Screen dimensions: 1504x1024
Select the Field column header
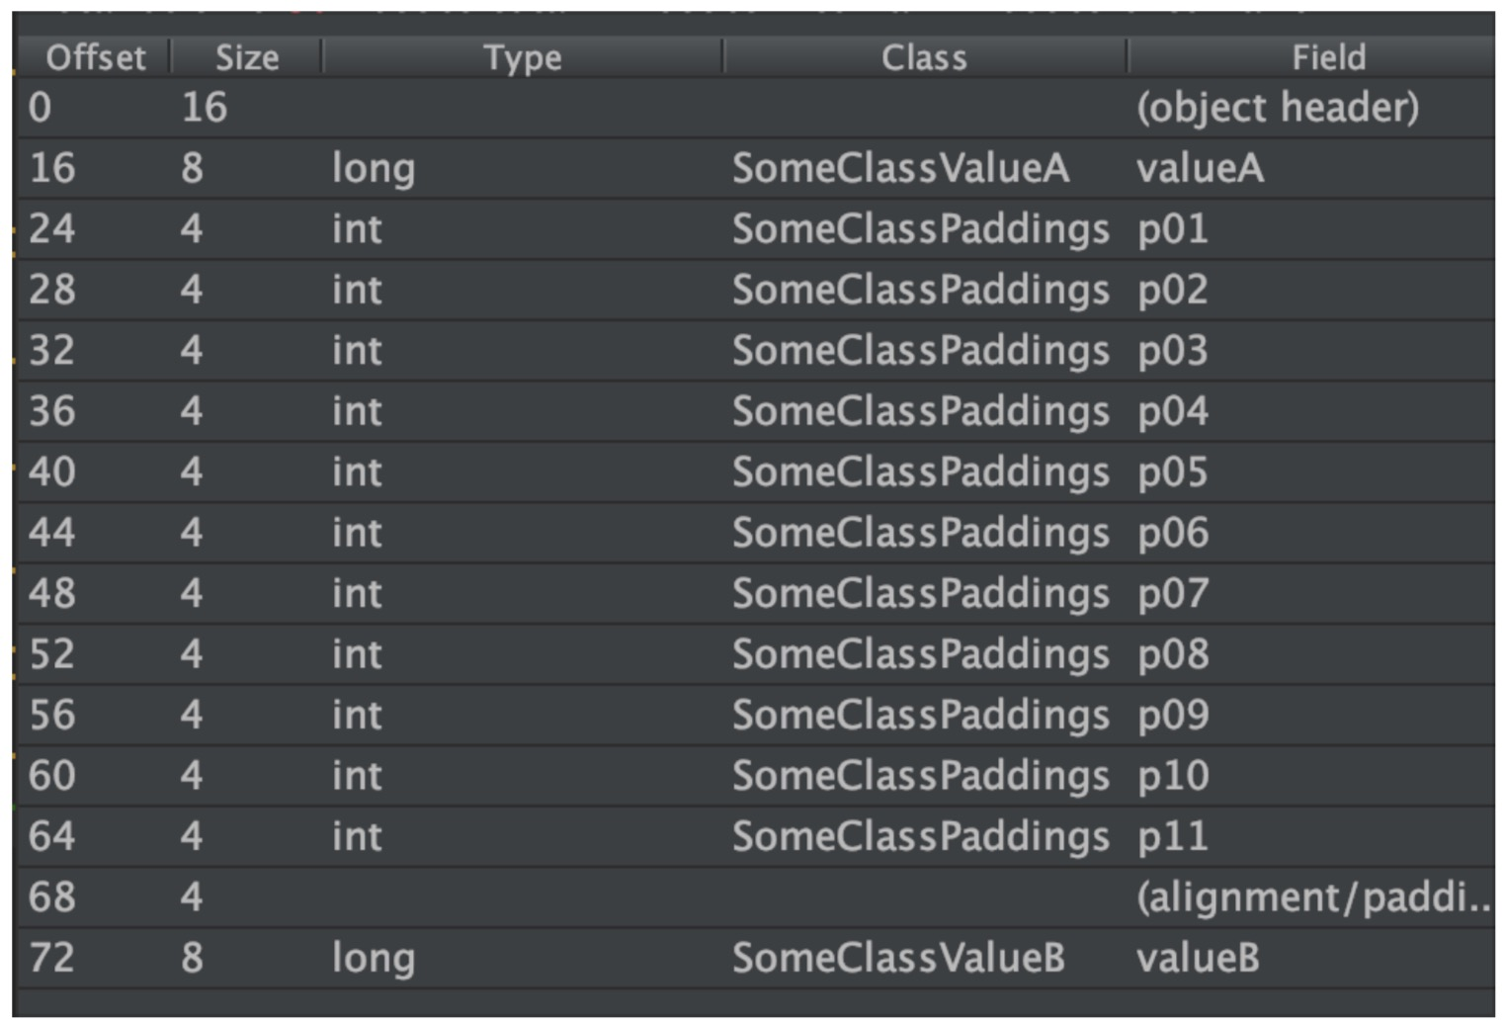(1328, 57)
